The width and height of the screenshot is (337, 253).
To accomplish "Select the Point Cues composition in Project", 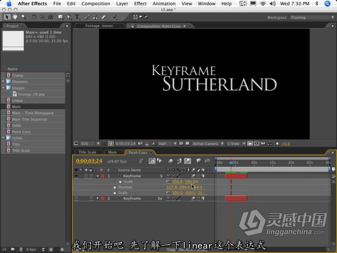I will coord(21,132).
